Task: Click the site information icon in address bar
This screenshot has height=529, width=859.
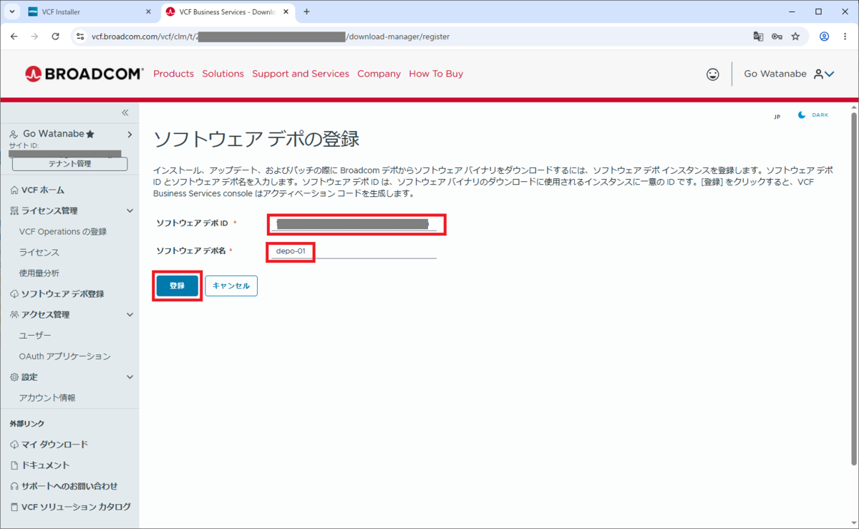Action: 80,37
